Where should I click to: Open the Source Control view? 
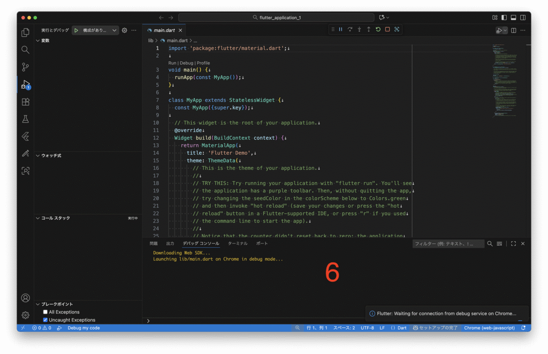(25, 67)
